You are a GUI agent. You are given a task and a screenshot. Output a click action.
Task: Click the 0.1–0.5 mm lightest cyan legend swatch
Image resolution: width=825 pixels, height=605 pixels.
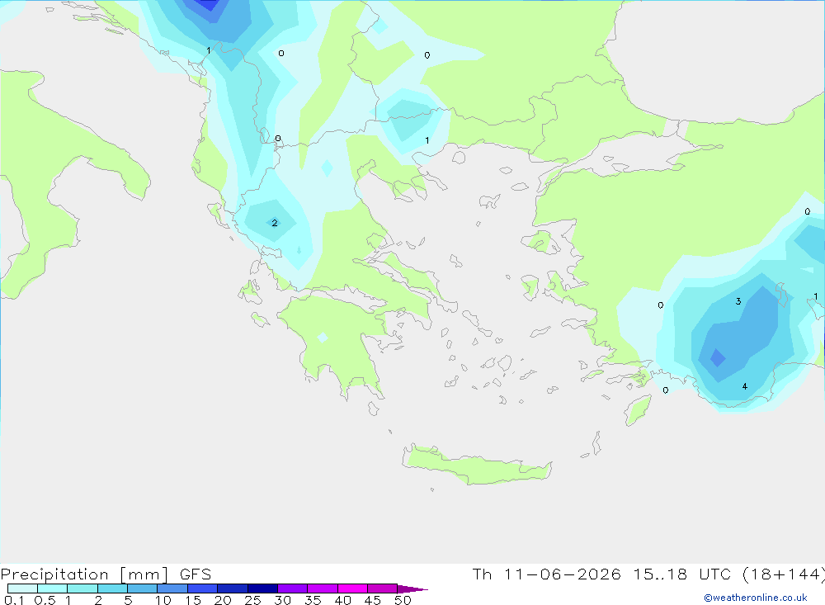pos(22,588)
